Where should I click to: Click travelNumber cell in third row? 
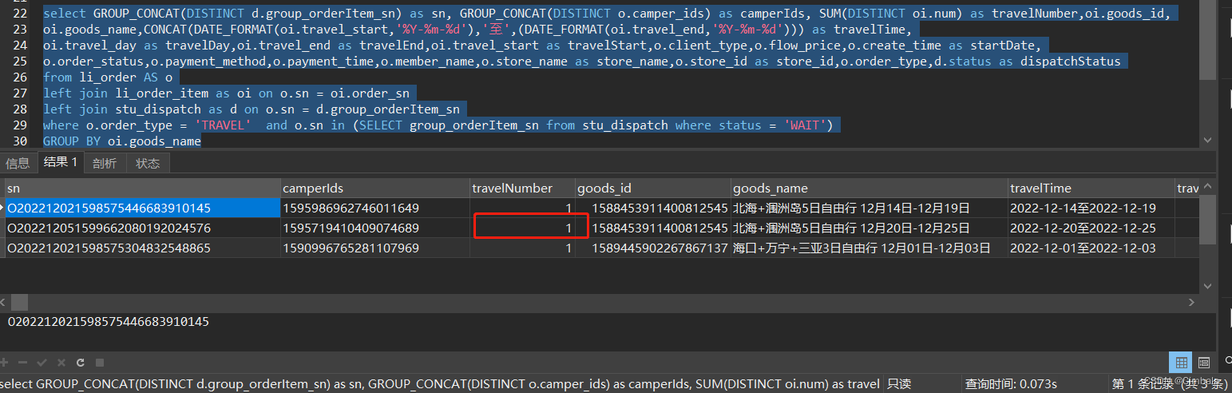pos(522,248)
